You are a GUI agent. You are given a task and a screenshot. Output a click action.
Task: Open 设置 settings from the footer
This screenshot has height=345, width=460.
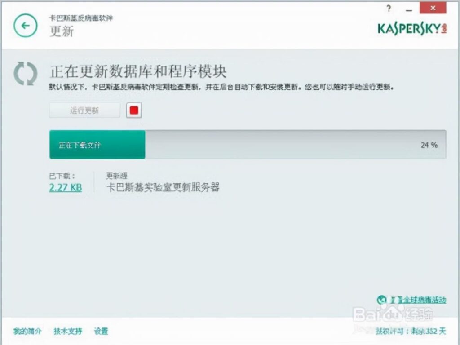click(x=102, y=331)
